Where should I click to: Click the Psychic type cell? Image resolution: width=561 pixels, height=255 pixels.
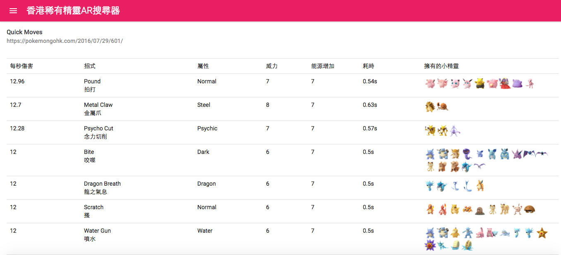[207, 128]
